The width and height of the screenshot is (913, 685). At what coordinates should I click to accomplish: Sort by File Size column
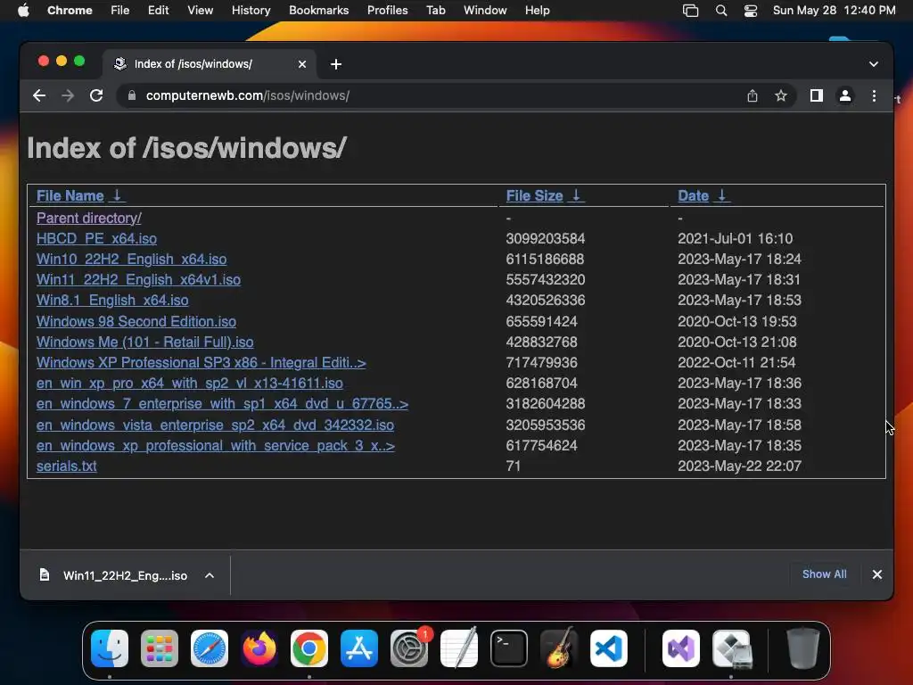534,195
